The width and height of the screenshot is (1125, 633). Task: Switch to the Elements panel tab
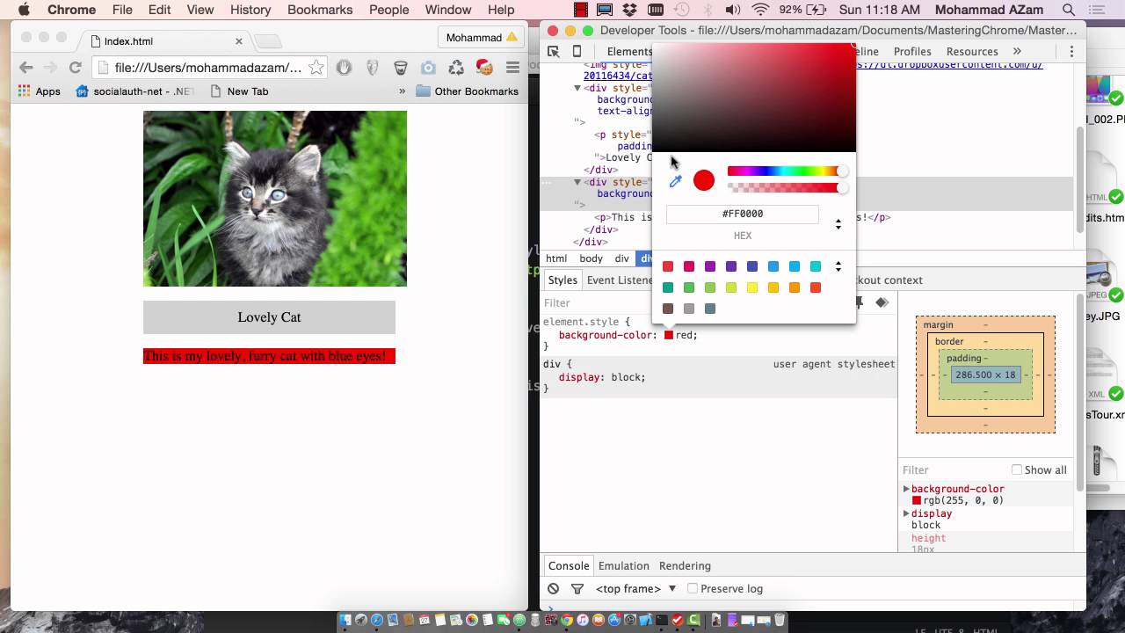[629, 52]
